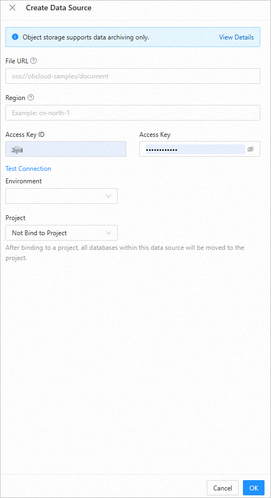The width and height of the screenshot is (271, 498).
Task: Open the Project dropdown Not Bind to Project
Action: tap(62, 233)
